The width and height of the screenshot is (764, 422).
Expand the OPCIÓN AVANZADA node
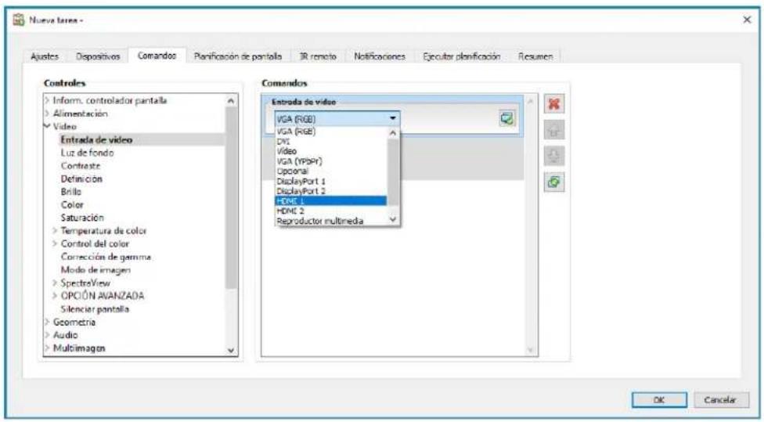point(55,296)
